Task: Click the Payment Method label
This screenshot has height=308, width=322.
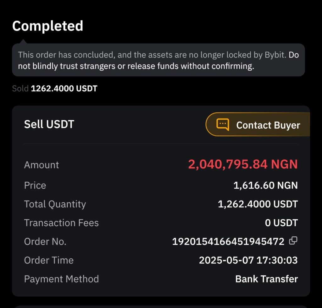Action: tap(61, 279)
